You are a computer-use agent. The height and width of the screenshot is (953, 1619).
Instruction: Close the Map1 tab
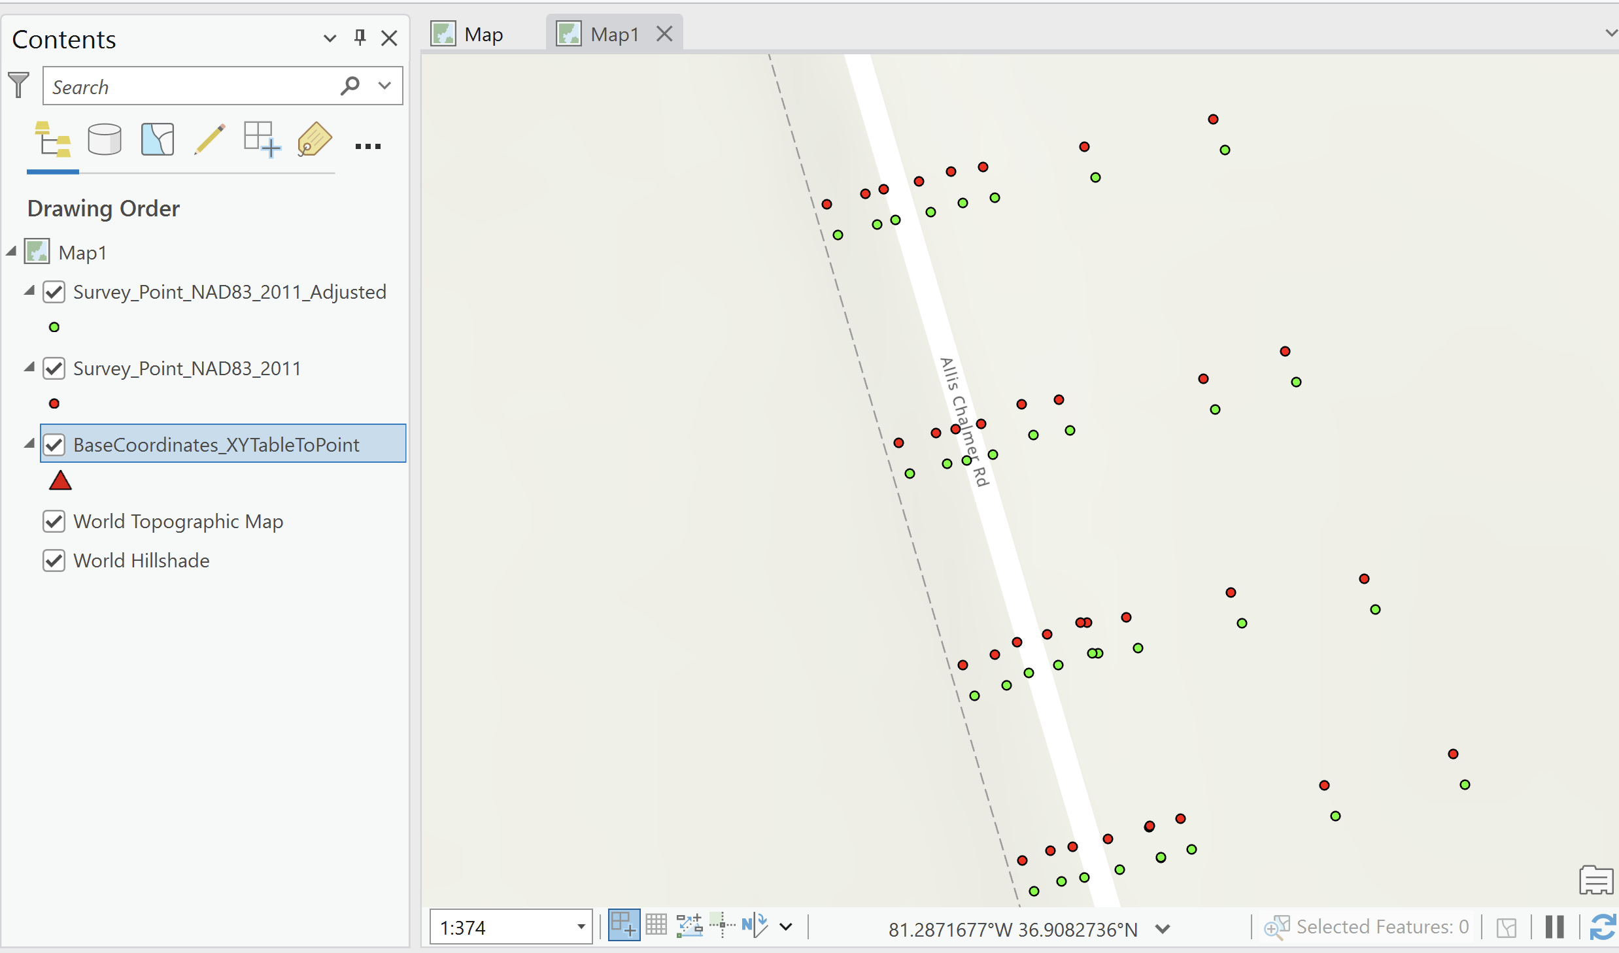click(x=664, y=33)
